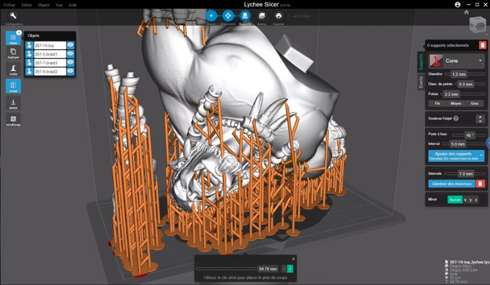
Task: Open the user account icon
Action: (x=457, y=4)
